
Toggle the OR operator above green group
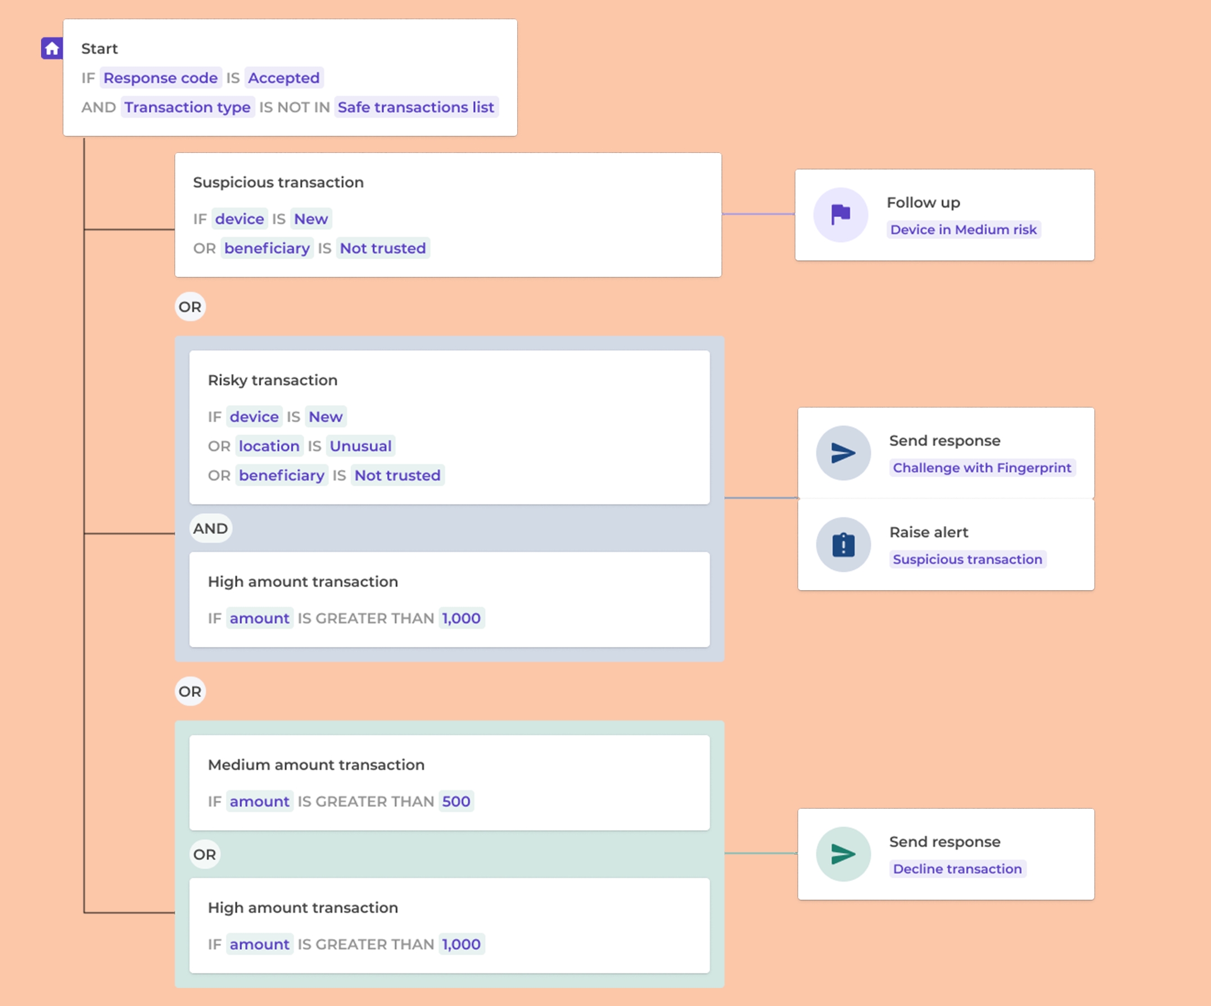189,691
